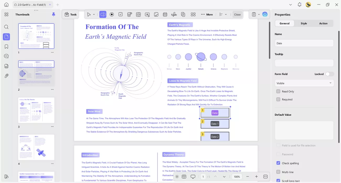The height and width of the screenshot is (183, 341).
Task: Open options menu for thumbnail 4
Action: (52, 164)
